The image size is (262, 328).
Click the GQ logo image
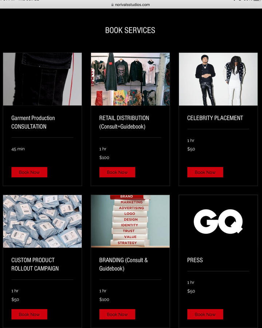click(x=218, y=221)
